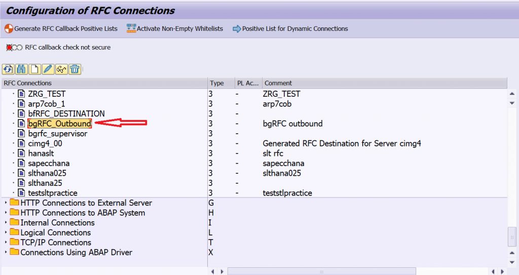Click Activate Non-Empty Whitelists
519x275 pixels.
pyautogui.click(x=175, y=29)
